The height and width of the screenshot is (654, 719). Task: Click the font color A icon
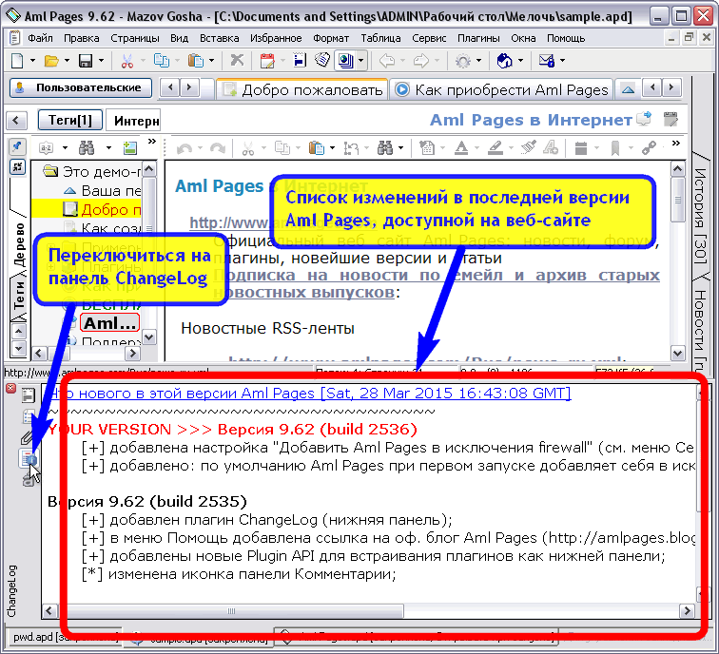[x=461, y=148]
